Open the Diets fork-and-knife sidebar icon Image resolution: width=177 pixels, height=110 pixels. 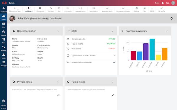[x=4, y=39]
